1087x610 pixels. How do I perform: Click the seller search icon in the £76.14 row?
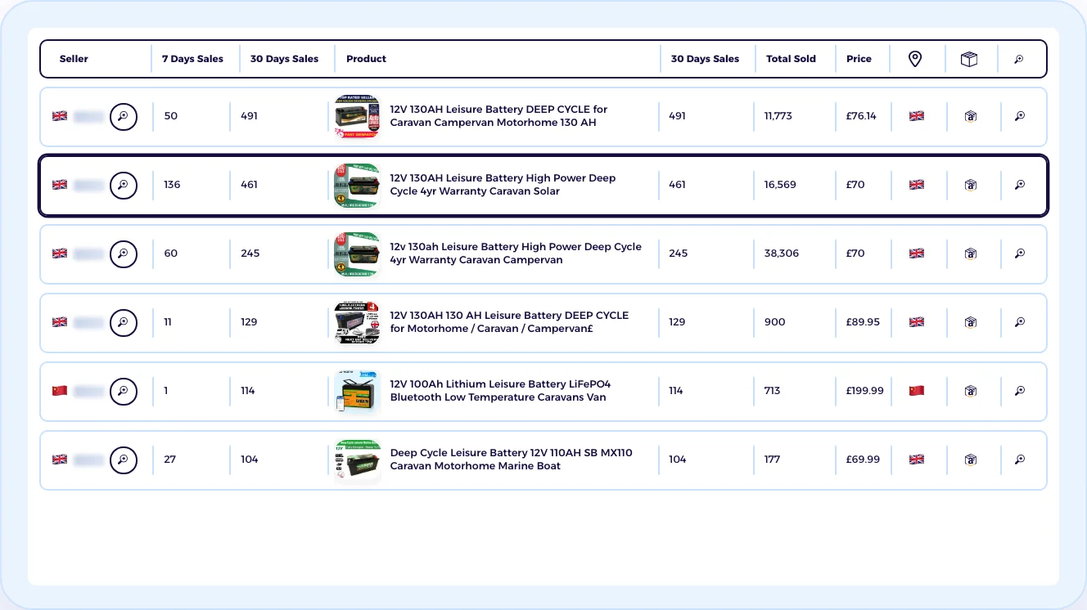[x=124, y=116]
